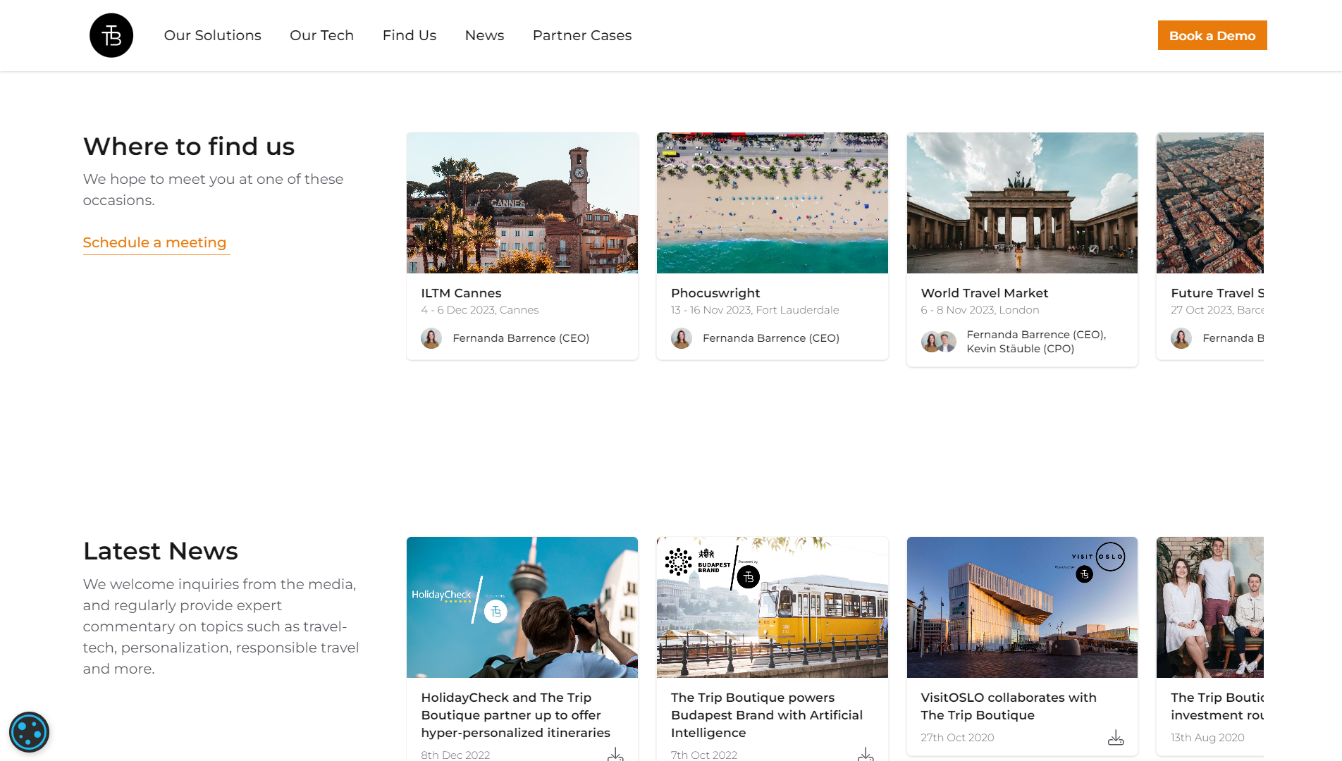Click Fernanda Barrence avatar on Phocuswright card
The height and width of the screenshot is (761, 1342).
(682, 338)
